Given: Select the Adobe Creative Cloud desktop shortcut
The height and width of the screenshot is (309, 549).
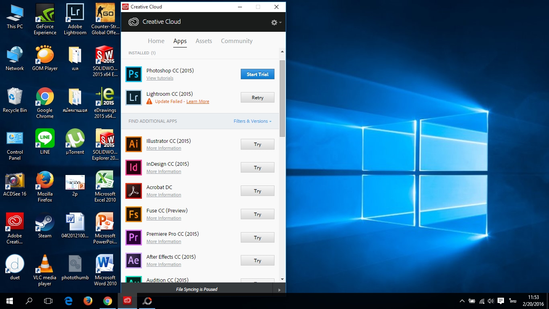Looking at the screenshot, I should click(15, 229).
